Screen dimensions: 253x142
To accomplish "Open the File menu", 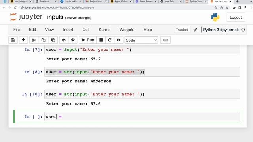I will click(17, 30).
